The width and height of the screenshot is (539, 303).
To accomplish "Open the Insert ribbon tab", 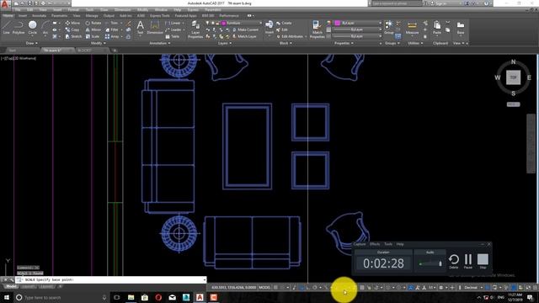I will pos(23,16).
